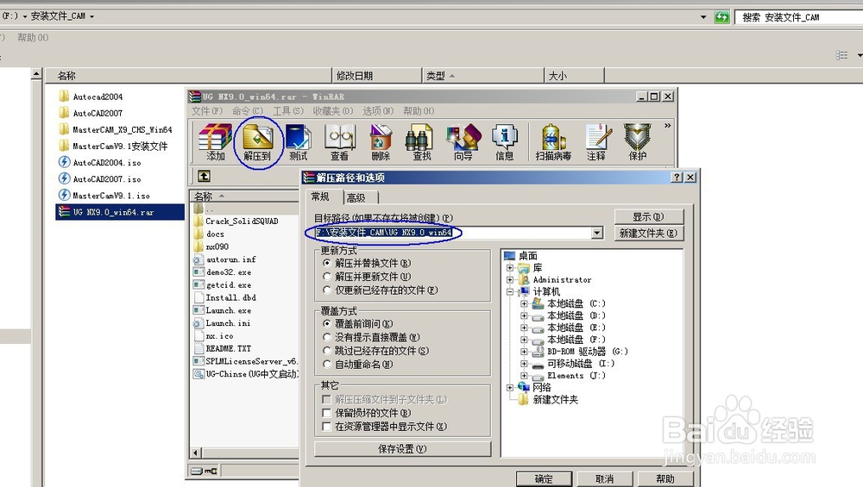This screenshot has width=863, height=487.
Task: Select the AutoCAD2004.iso file in Explorer
Action: (x=100, y=163)
